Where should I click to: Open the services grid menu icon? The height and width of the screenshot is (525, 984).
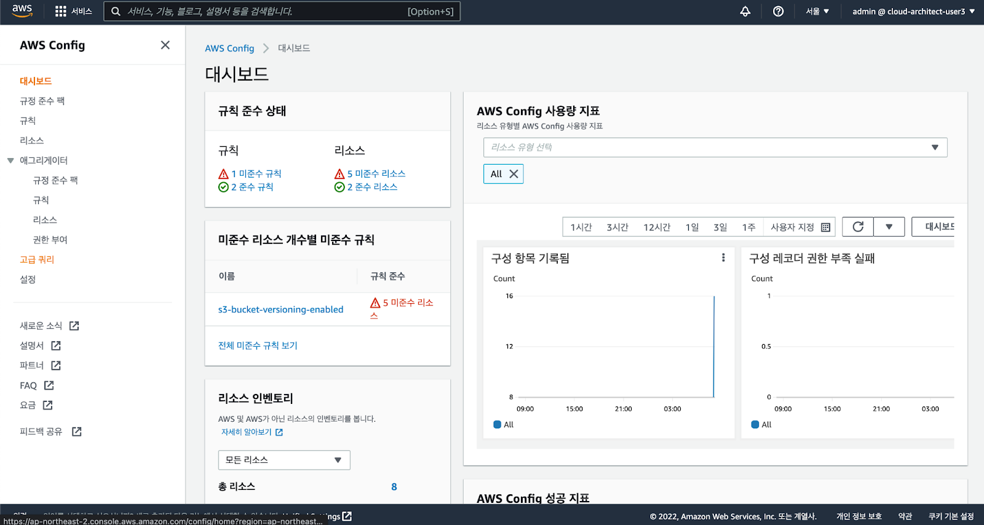coord(60,11)
